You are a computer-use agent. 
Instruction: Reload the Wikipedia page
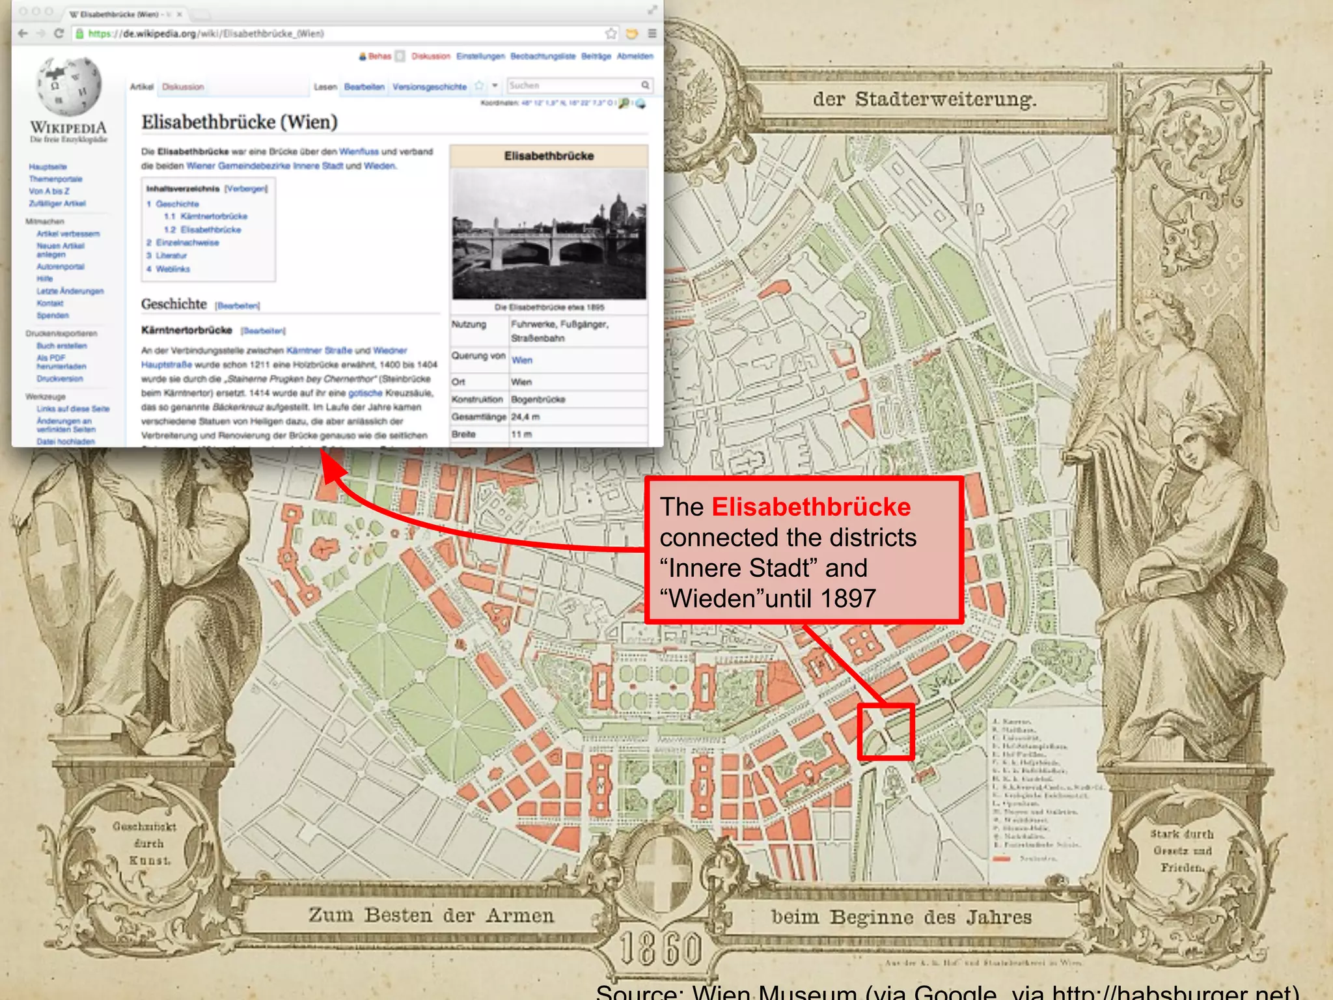tap(59, 33)
